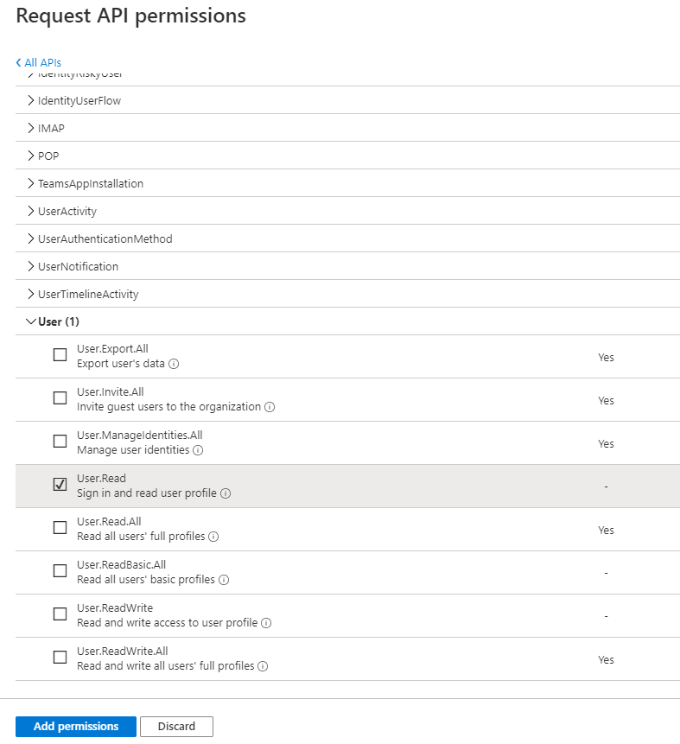
Task: Click info icon next to Manage user identities
Action: [198, 450]
